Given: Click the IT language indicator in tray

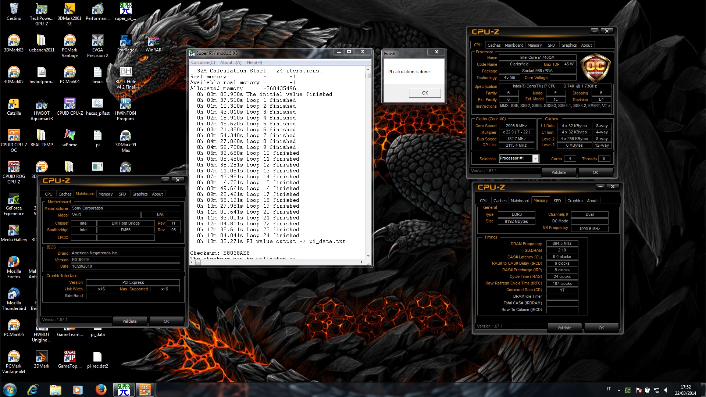Looking at the screenshot, I should pos(609,389).
